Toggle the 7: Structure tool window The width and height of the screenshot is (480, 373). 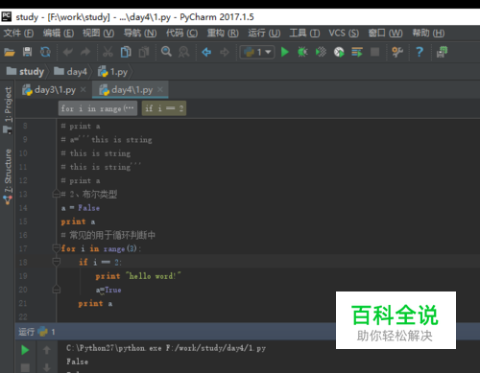(x=8, y=176)
